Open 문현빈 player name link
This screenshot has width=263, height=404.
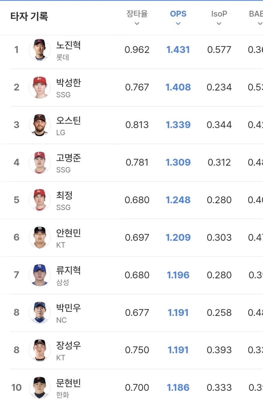point(68,383)
